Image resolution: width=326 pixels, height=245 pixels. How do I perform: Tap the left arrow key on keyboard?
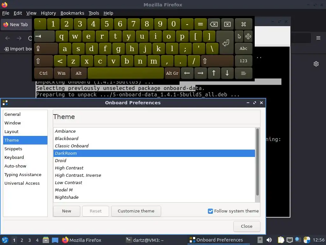[x=187, y=73]
